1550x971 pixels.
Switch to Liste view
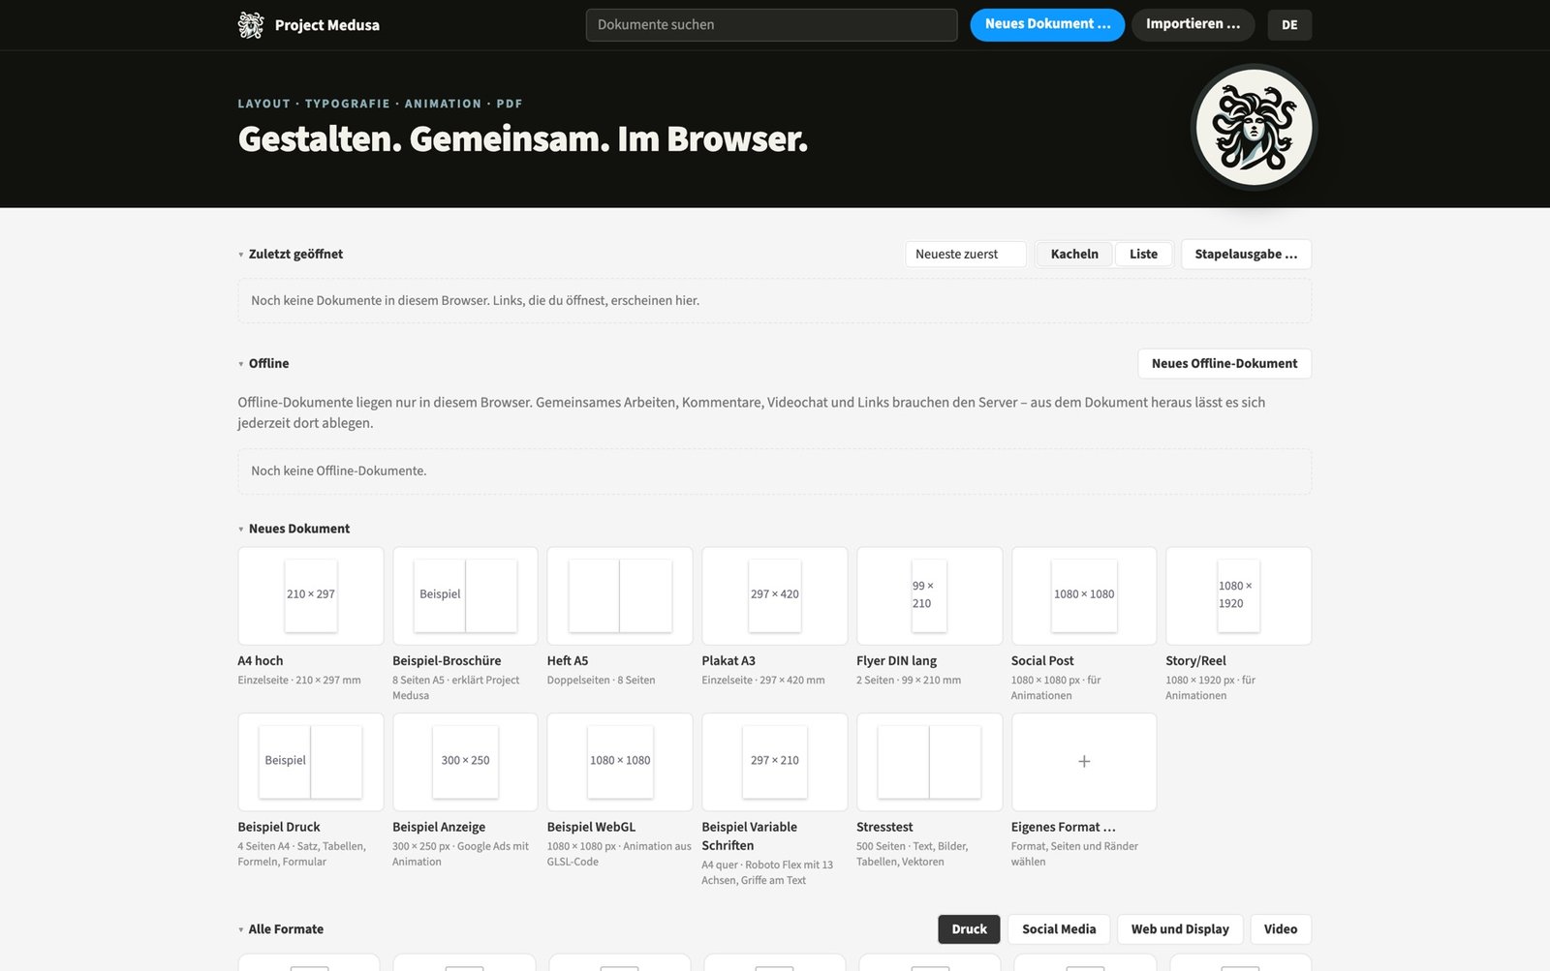tap(1143, 254)
